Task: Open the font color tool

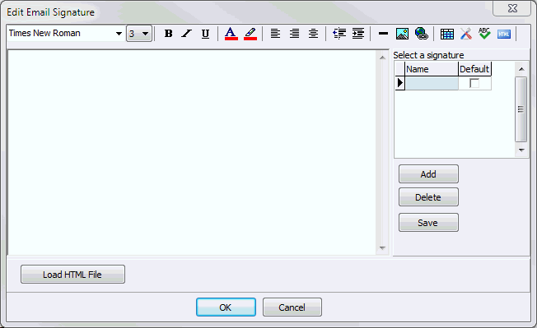Action: tap(231, 34)
